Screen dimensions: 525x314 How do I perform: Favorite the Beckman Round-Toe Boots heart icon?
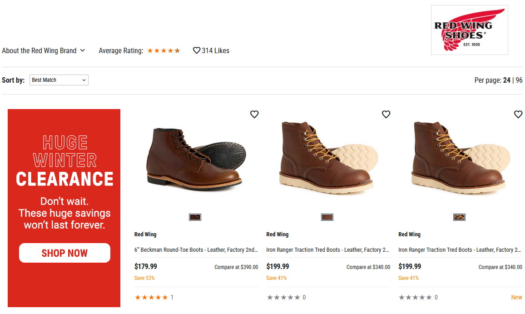click(254, 115)
